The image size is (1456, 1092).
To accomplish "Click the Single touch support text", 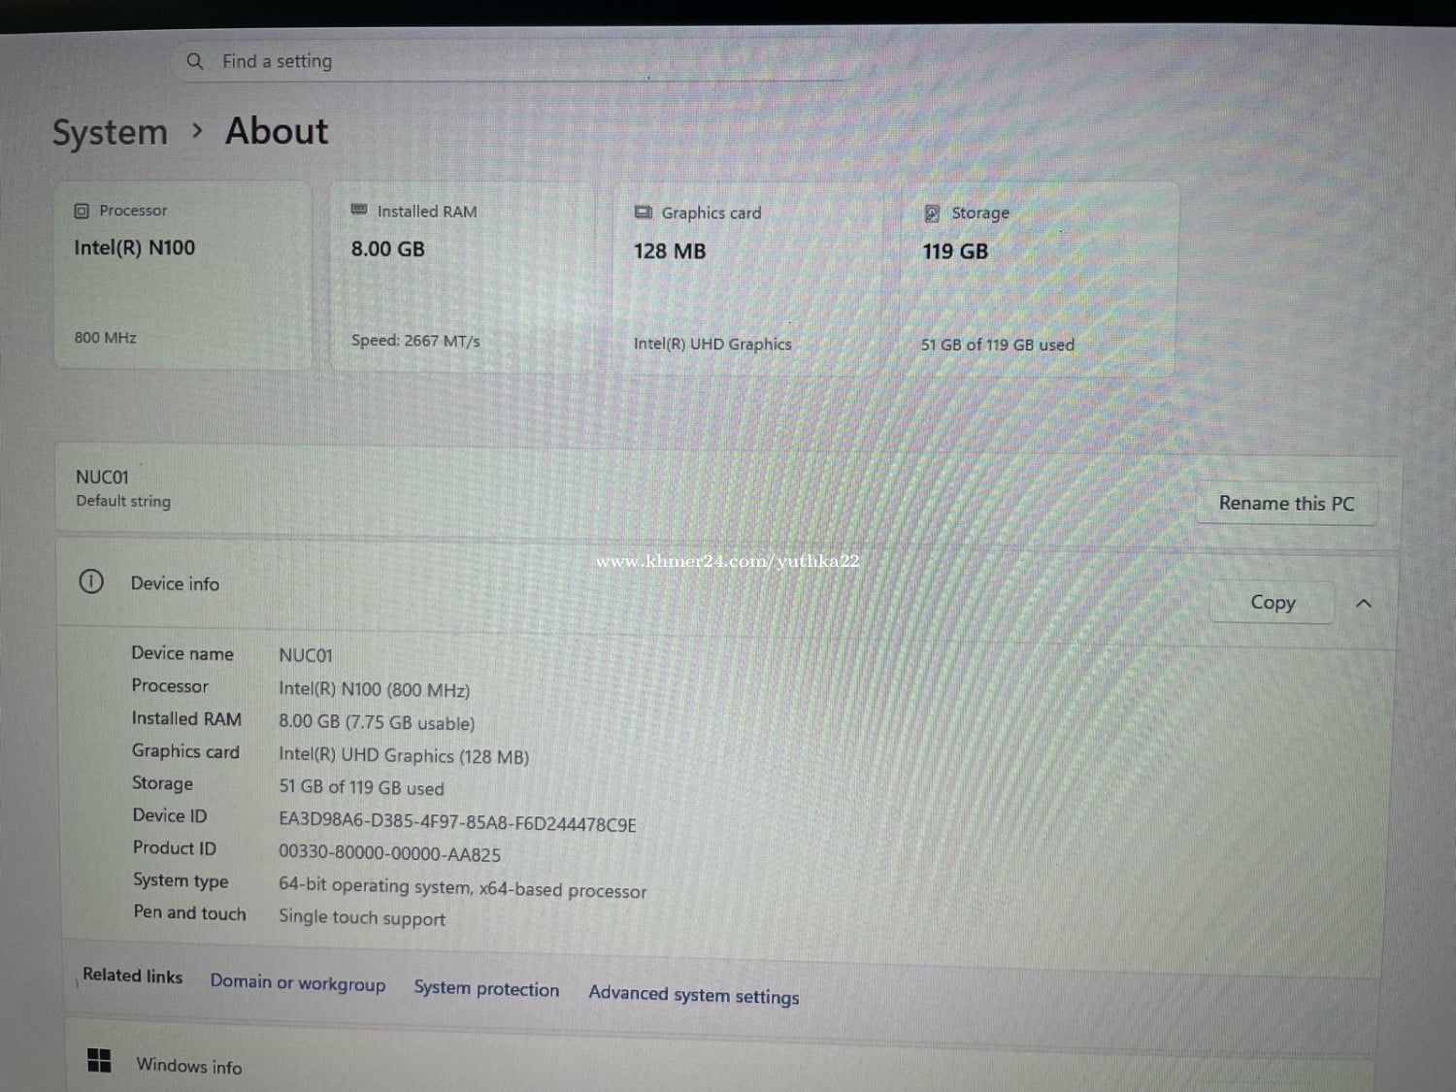I will [x=362, y=917].
